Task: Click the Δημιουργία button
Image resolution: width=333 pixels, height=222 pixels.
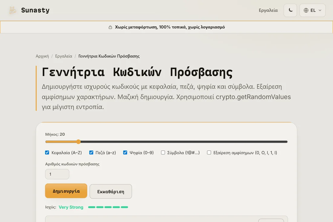Action: (66, 191)
